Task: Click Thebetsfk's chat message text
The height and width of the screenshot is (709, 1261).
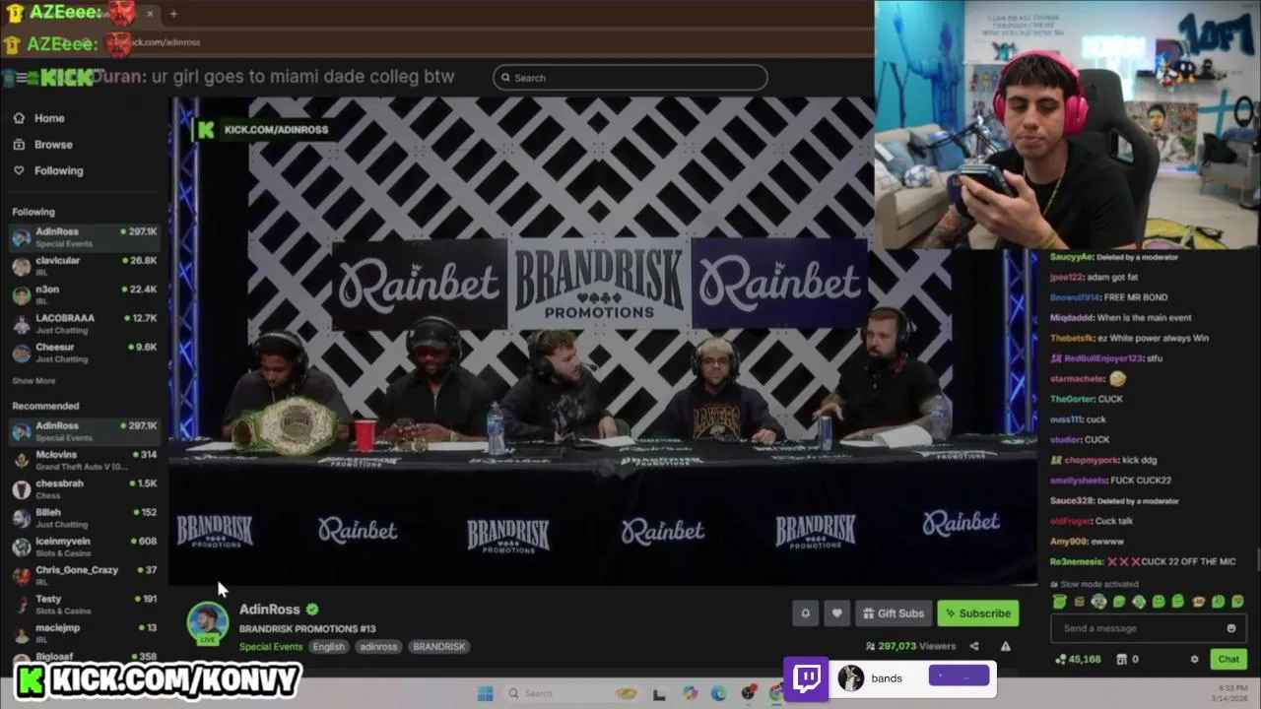Action: (x=1155, y=339)
